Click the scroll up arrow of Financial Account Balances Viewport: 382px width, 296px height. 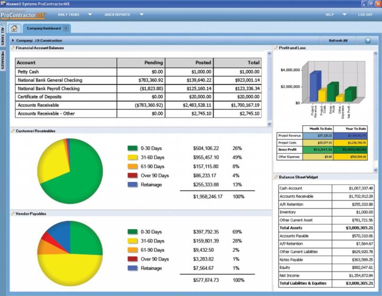pyautogui.click(x=269, y=53)
